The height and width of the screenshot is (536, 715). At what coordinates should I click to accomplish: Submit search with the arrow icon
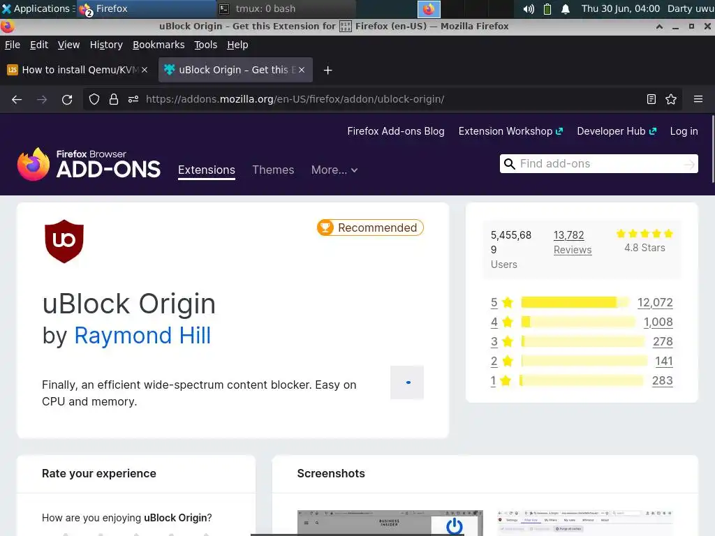(x=689, y=164)
